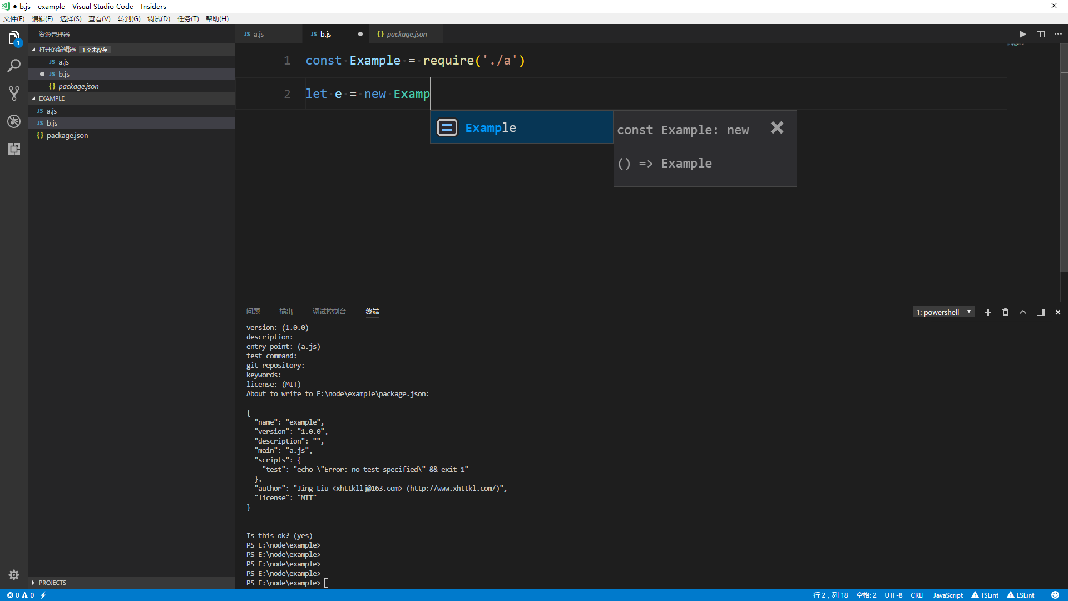Screen dimensions: 1068x601
Task: Select UTF-8 encoding in status bar
Action: coord(893,595)
